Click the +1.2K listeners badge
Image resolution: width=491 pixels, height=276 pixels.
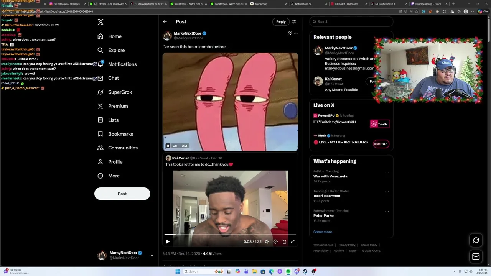[x=380, y=124]
